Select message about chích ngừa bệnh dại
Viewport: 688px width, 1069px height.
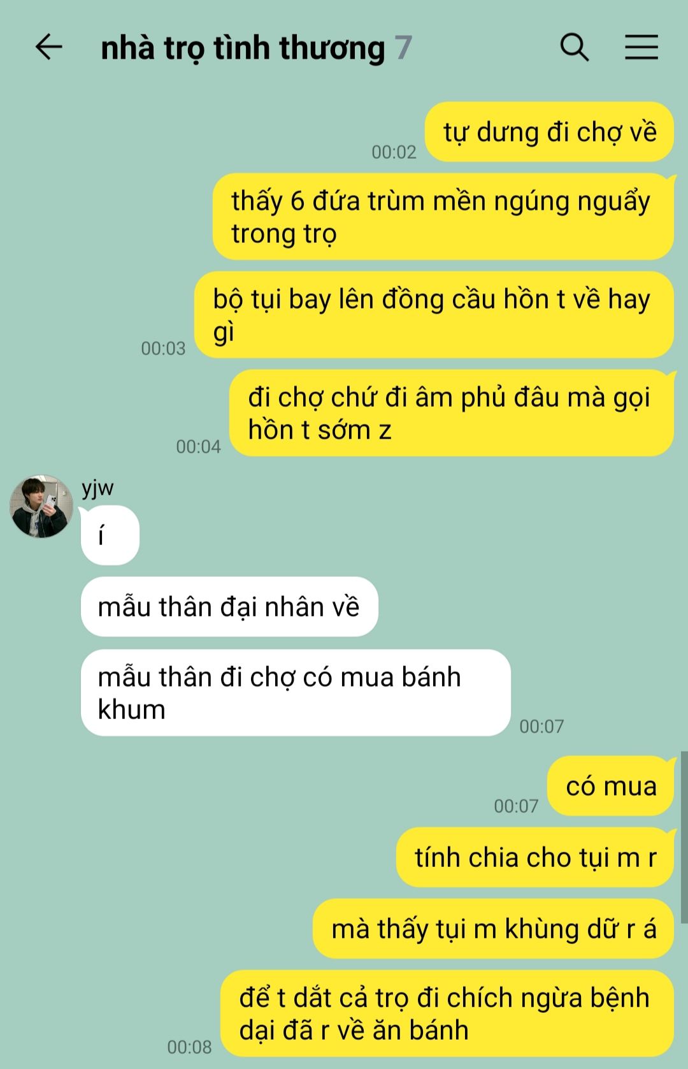click(x=447, y=1014)
